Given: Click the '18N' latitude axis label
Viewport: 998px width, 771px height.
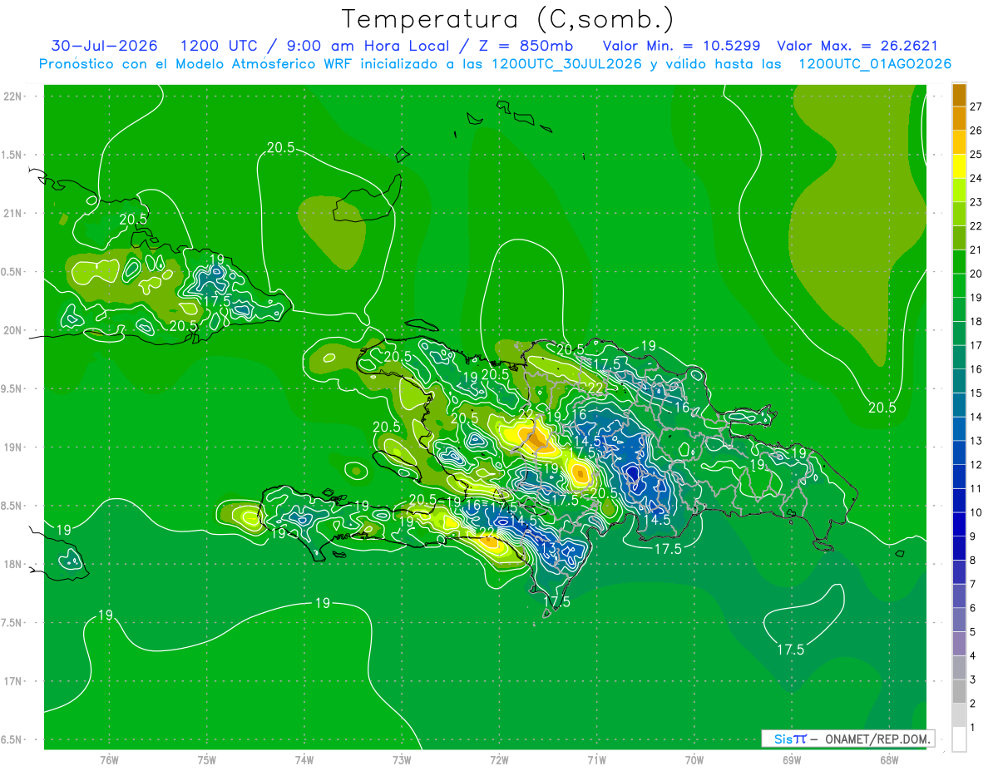Looking at the screenshot, I should coord(13,564).
